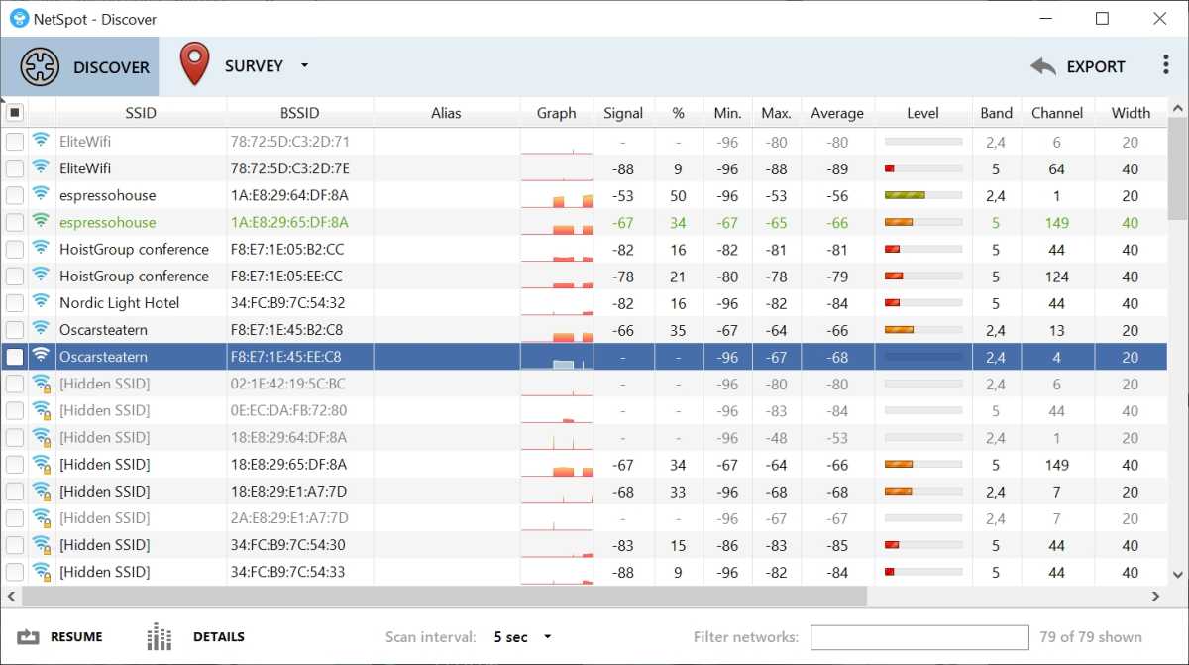Click the Export arrow icon

coord(1043,66)
